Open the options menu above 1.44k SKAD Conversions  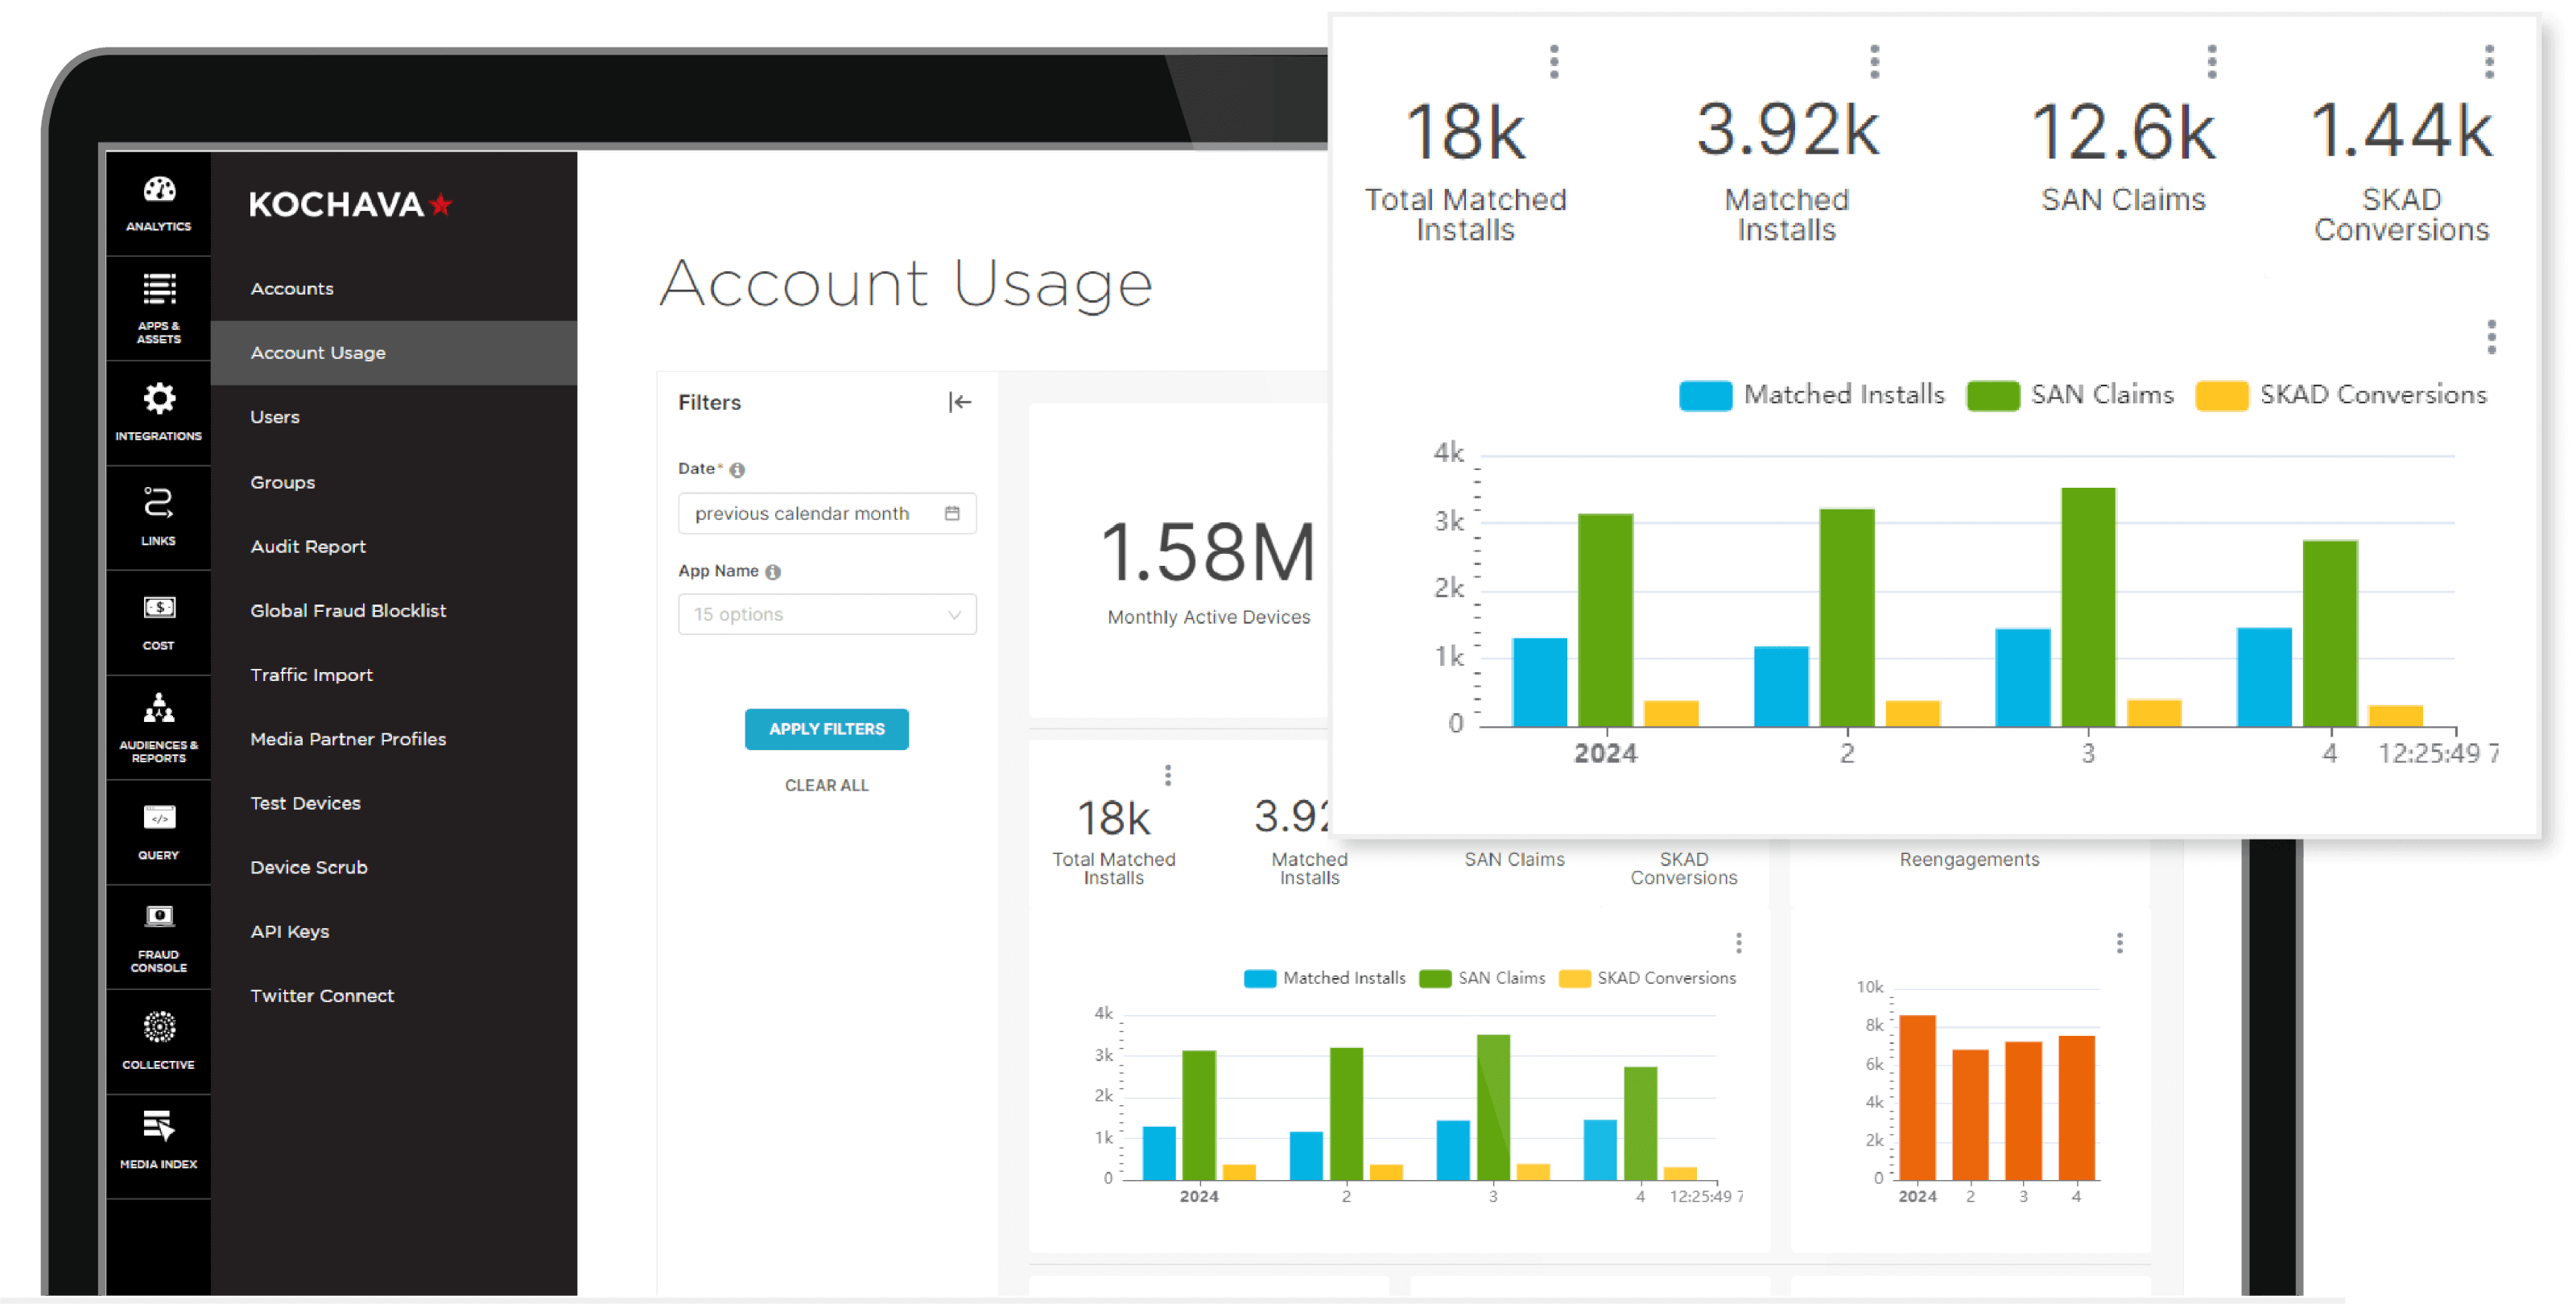[x=2489, y=61]
